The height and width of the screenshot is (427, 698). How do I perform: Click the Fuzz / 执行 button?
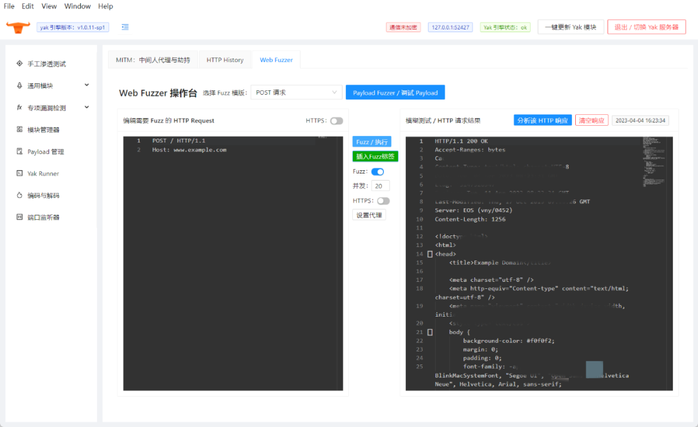click(372, 142)
